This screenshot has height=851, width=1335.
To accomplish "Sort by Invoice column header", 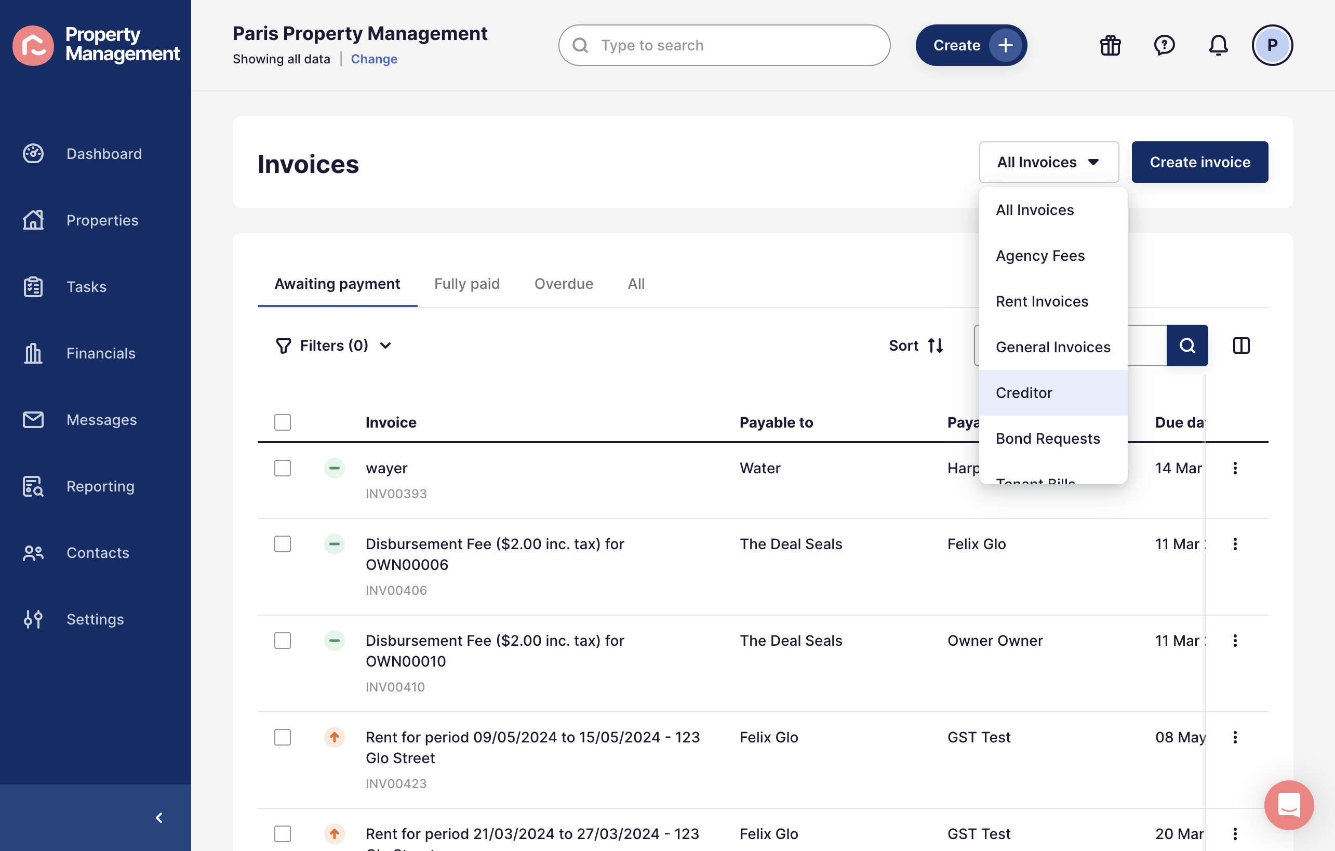I will point(391,422).
